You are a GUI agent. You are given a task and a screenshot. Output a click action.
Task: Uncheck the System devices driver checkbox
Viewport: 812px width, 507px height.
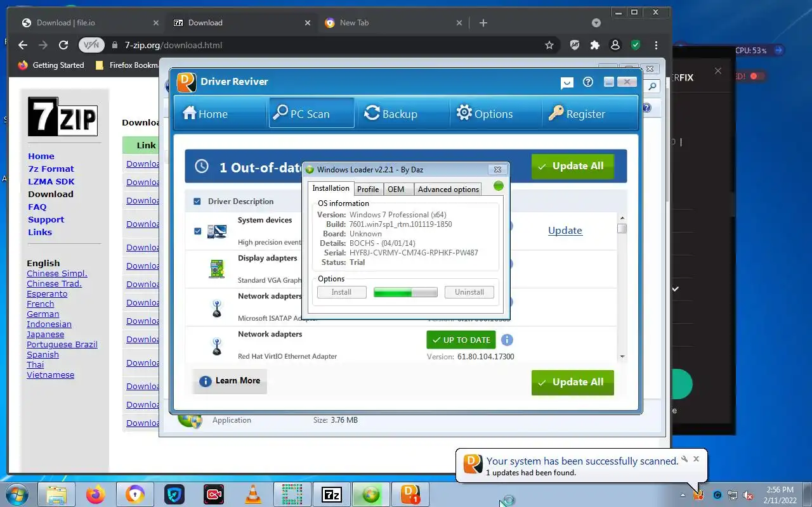(197, 231)
